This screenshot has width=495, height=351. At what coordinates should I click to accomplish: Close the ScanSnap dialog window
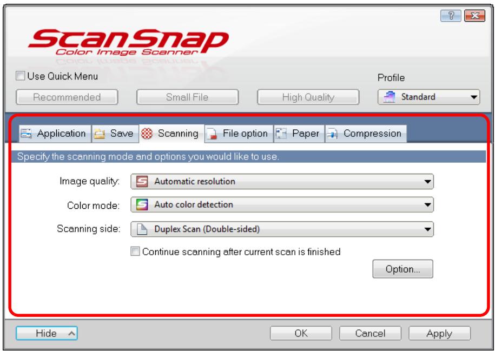click(x=474, y=16)
